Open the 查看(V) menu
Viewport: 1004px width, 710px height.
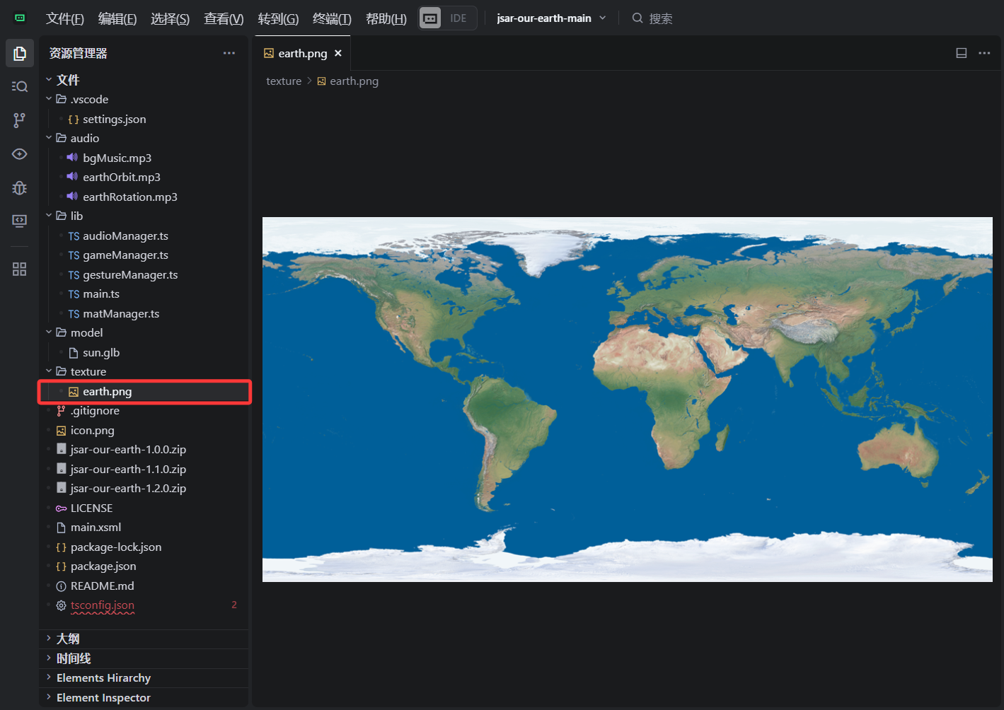click(x=224, y=19)
